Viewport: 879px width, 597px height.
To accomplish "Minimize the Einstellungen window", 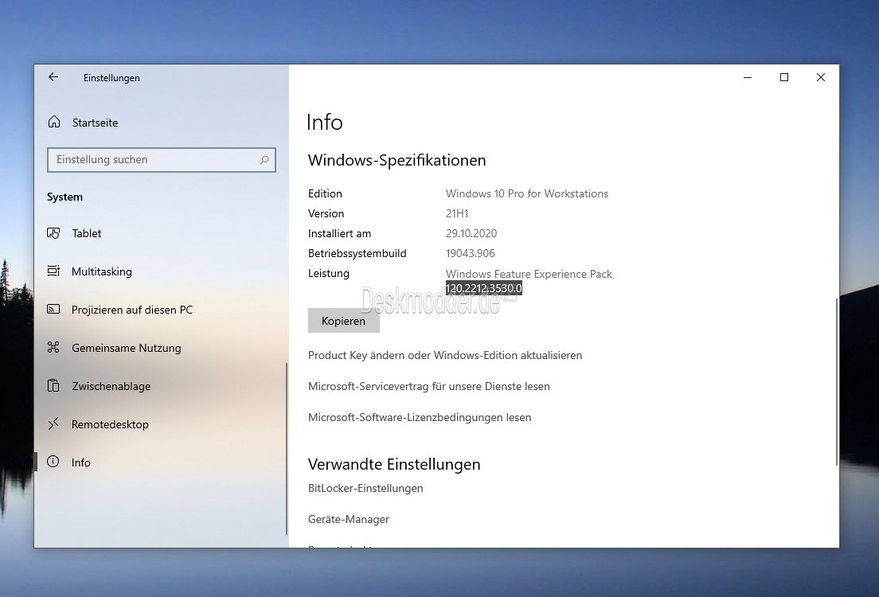I will (748, 77).
